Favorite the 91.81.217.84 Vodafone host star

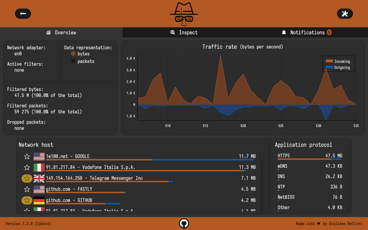pyautogui.click(x=27, y=167)
